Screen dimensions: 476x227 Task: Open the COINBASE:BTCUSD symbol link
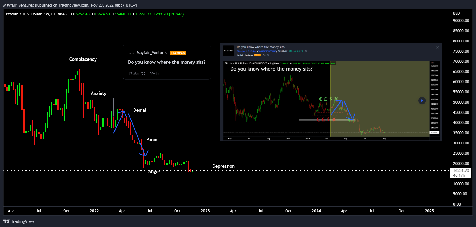tap(267, 51)
